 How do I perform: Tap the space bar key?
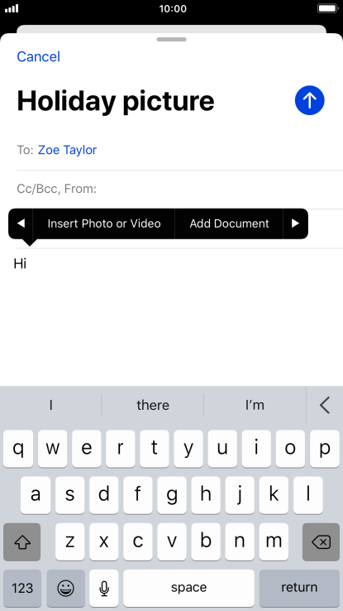click(188, 587)
